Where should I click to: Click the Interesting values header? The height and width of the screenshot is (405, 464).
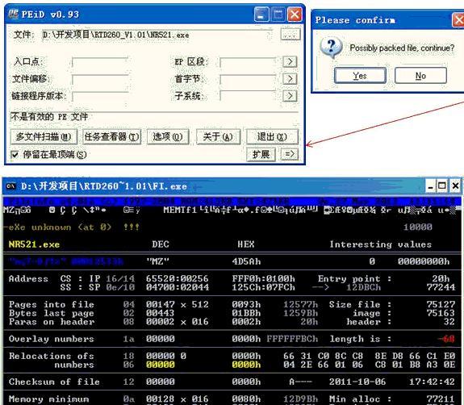[381, 244]
